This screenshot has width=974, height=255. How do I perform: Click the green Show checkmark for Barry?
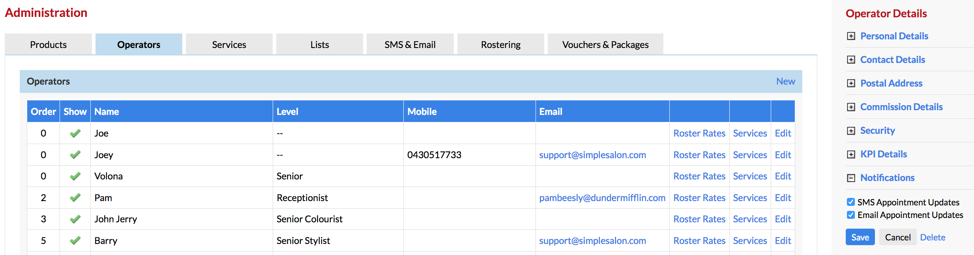point(75,240)
